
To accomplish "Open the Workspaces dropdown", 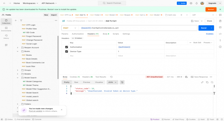I will click(x=30, y=3).
